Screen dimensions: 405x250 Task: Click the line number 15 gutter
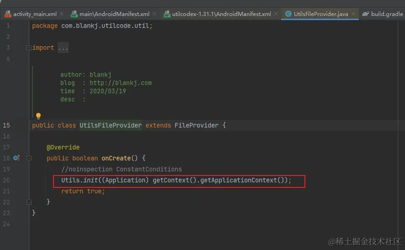6,125
